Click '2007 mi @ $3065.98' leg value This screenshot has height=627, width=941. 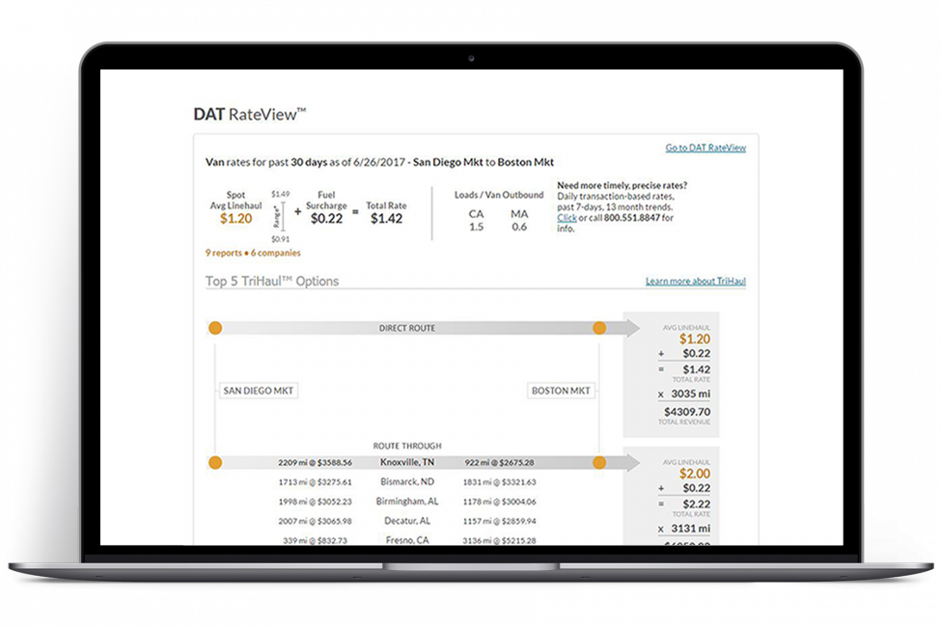coord(315,521)
